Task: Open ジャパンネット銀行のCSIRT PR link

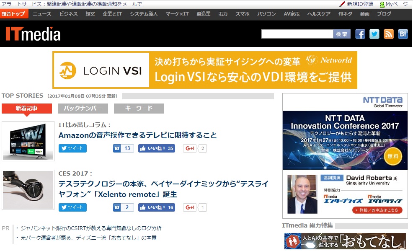Action: 91,228
